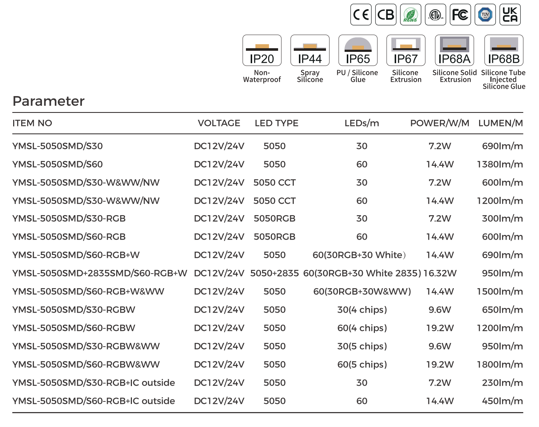Click item YMSL-5050SMD/S60-RGBW&WW
539x427 pixels.
tap(86, 365)
